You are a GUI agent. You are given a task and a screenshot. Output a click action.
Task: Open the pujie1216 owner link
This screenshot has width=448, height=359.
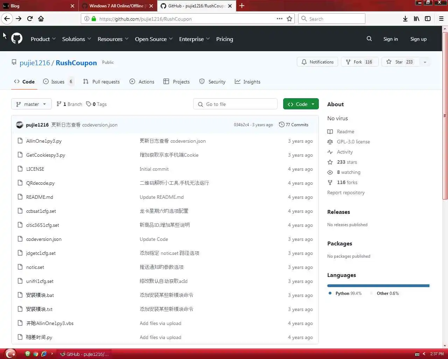(35, 63)
